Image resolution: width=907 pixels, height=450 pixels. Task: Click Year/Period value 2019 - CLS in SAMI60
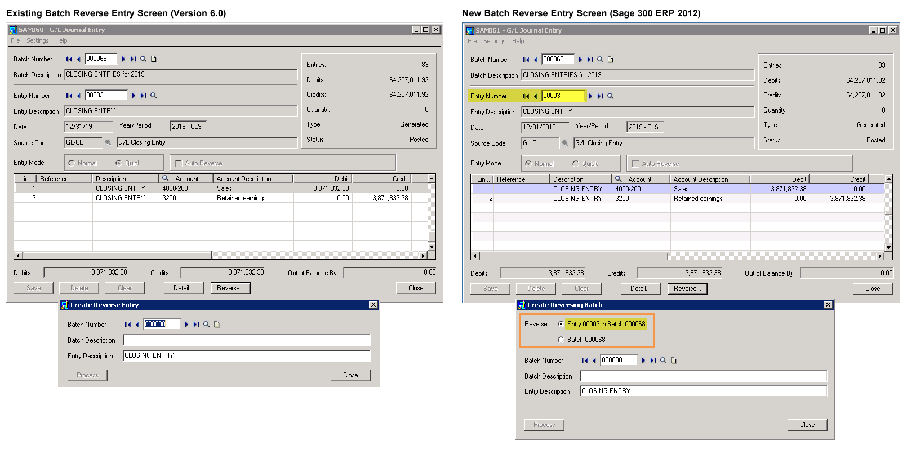click(188, 127)
